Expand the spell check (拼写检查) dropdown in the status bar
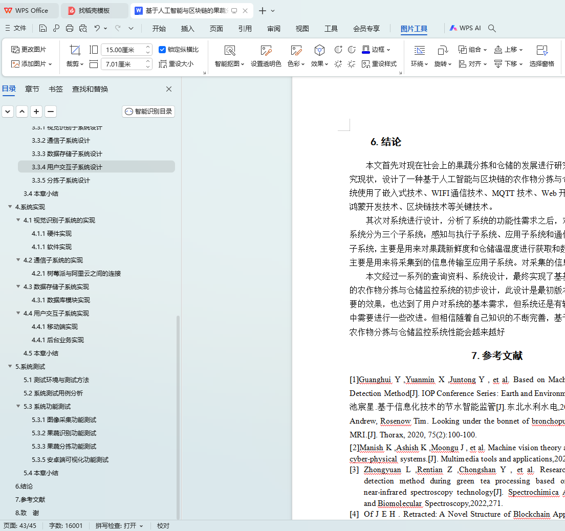This screenshot has height=531, width=565. click(x=141, y=526)
